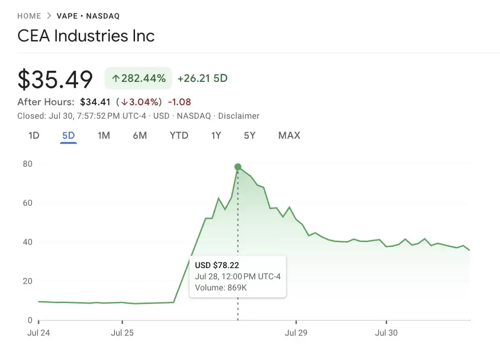Click the Jul 25 axis label
500x351 pixels.
tap(122, 333)
